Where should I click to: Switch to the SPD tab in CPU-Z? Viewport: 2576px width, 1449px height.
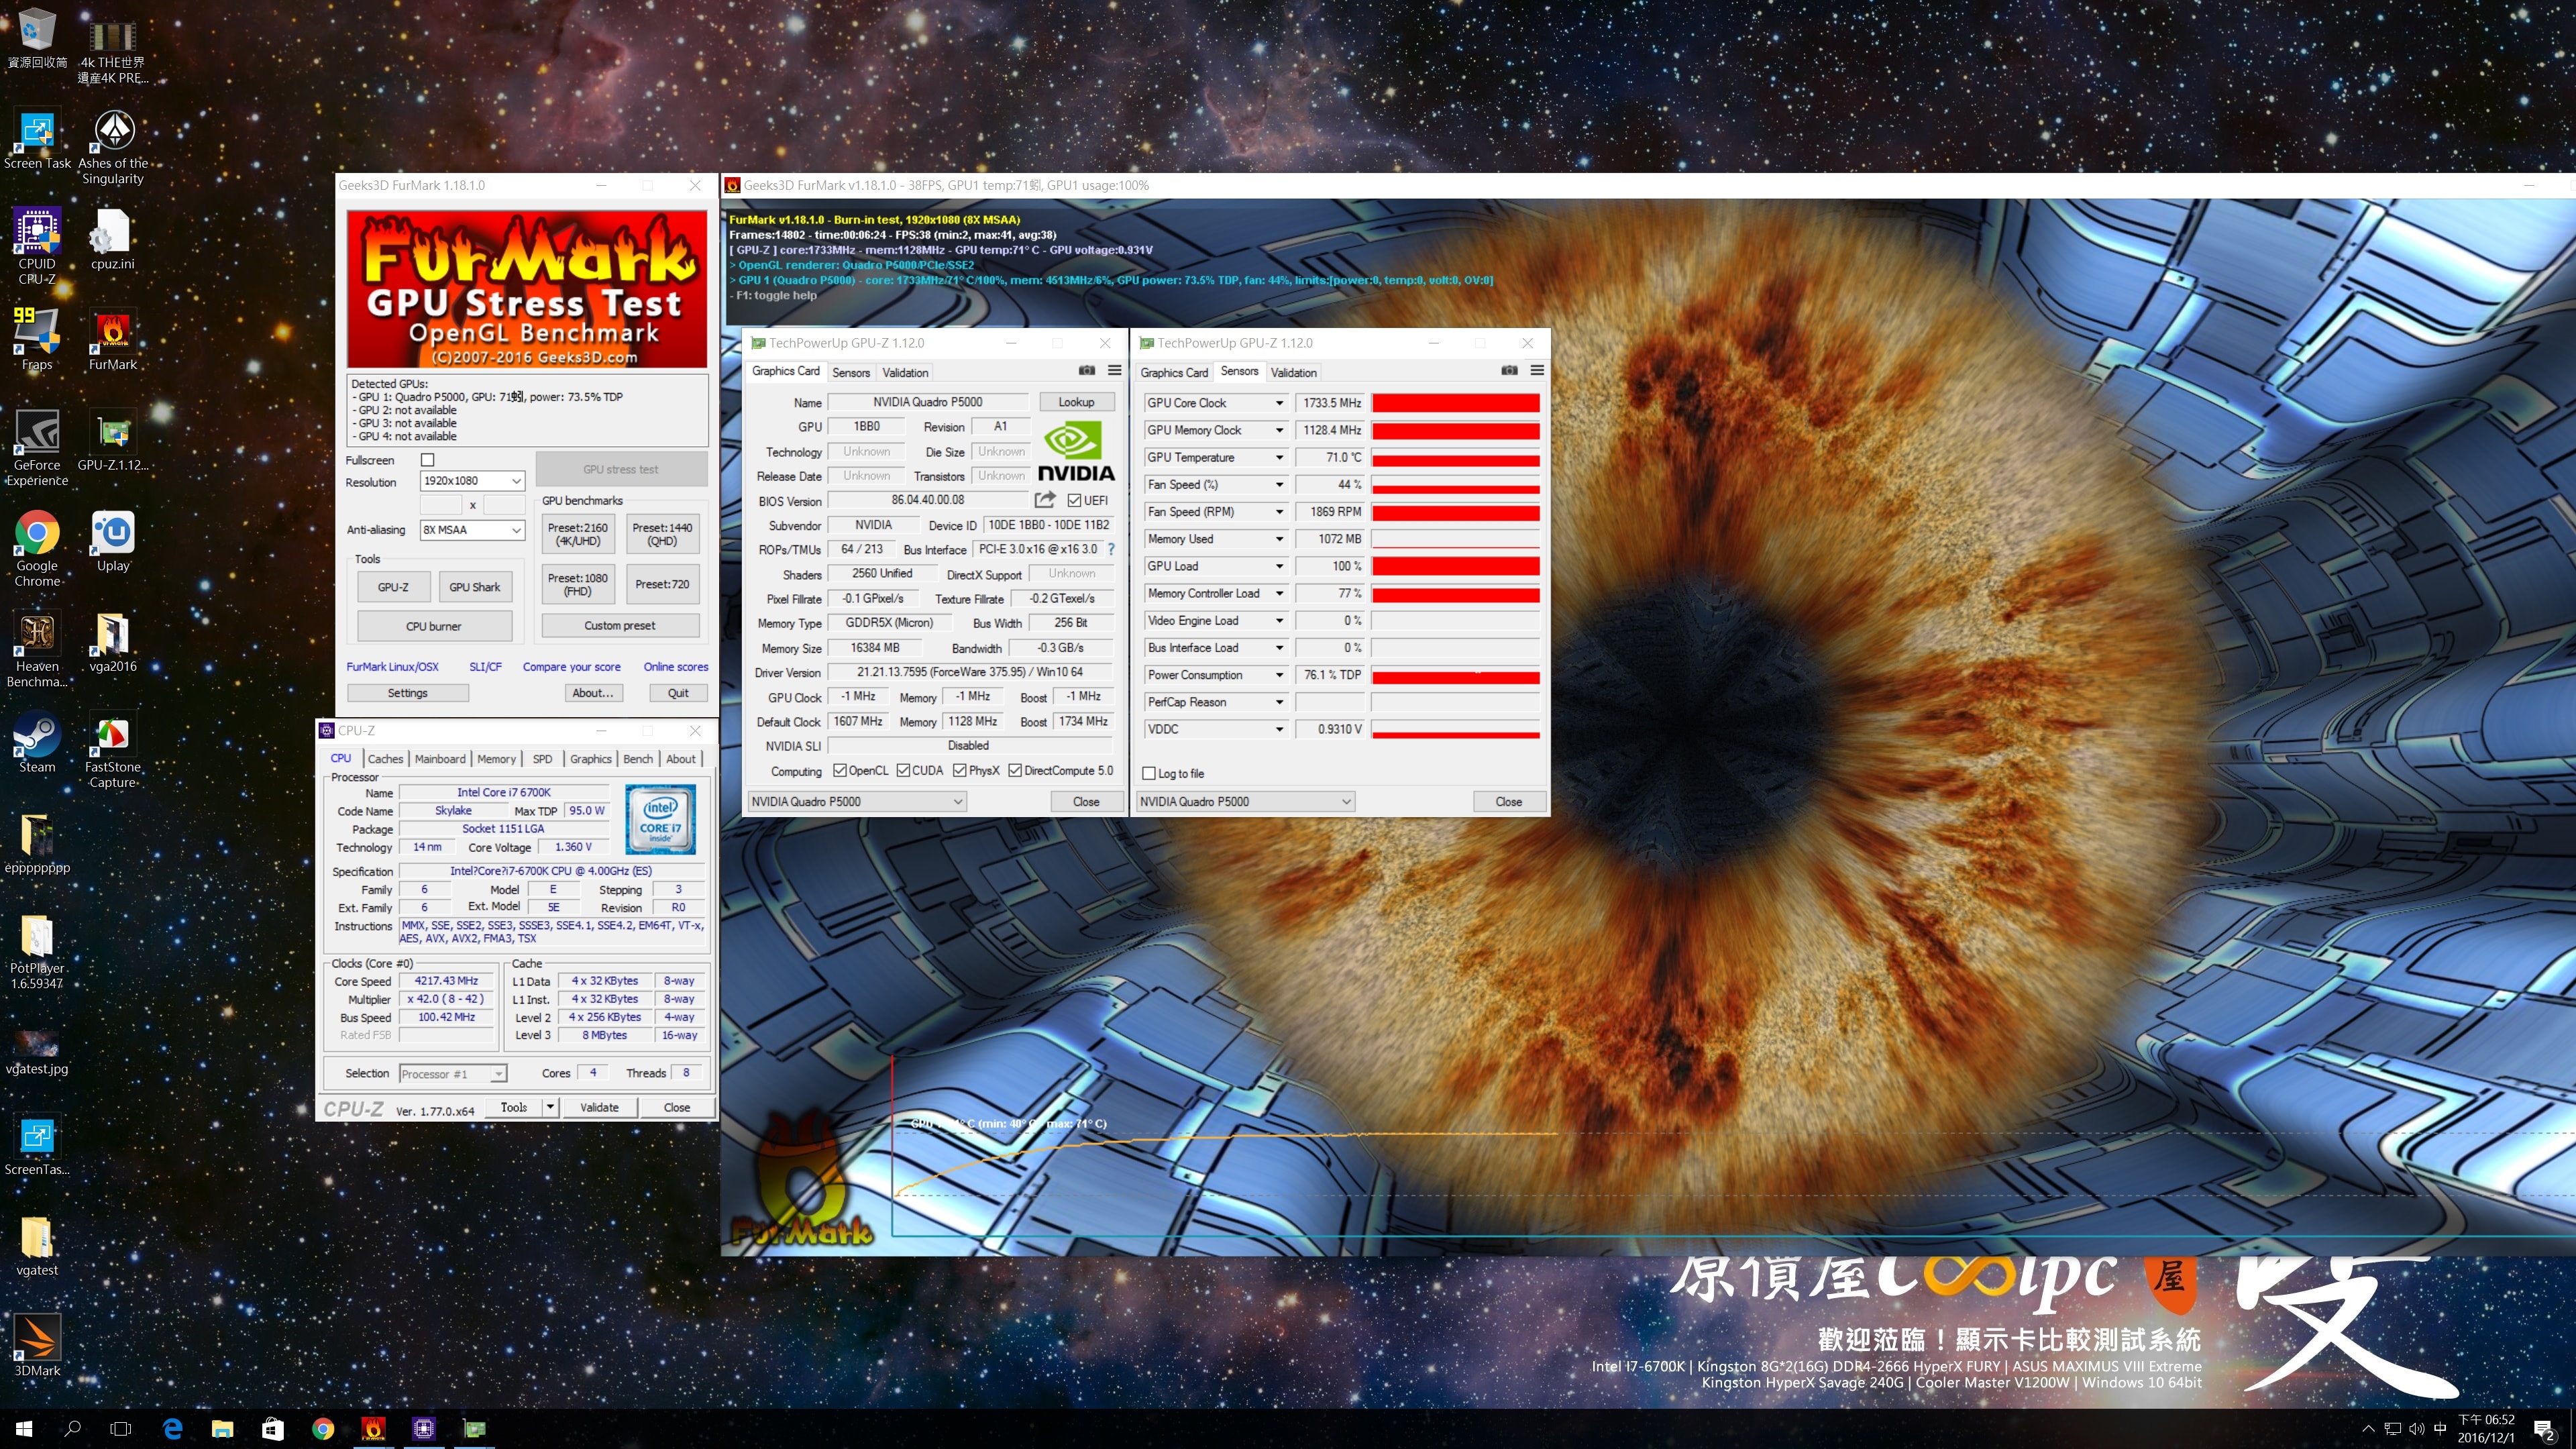pos(543,759)
